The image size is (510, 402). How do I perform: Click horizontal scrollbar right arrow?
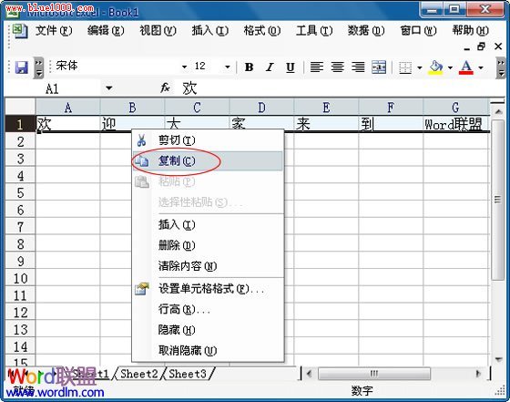point(478,374)
